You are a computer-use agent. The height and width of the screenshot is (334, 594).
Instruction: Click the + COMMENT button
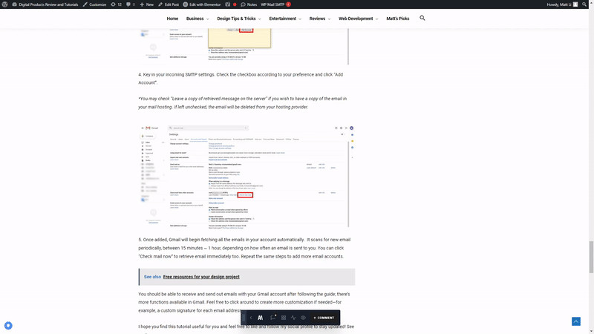pyautogui.click(x=324, y=318)
